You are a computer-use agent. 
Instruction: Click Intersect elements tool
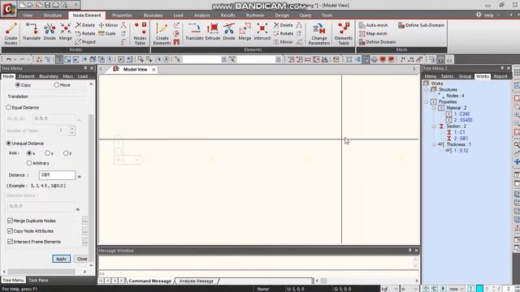(x=262, y=32)
